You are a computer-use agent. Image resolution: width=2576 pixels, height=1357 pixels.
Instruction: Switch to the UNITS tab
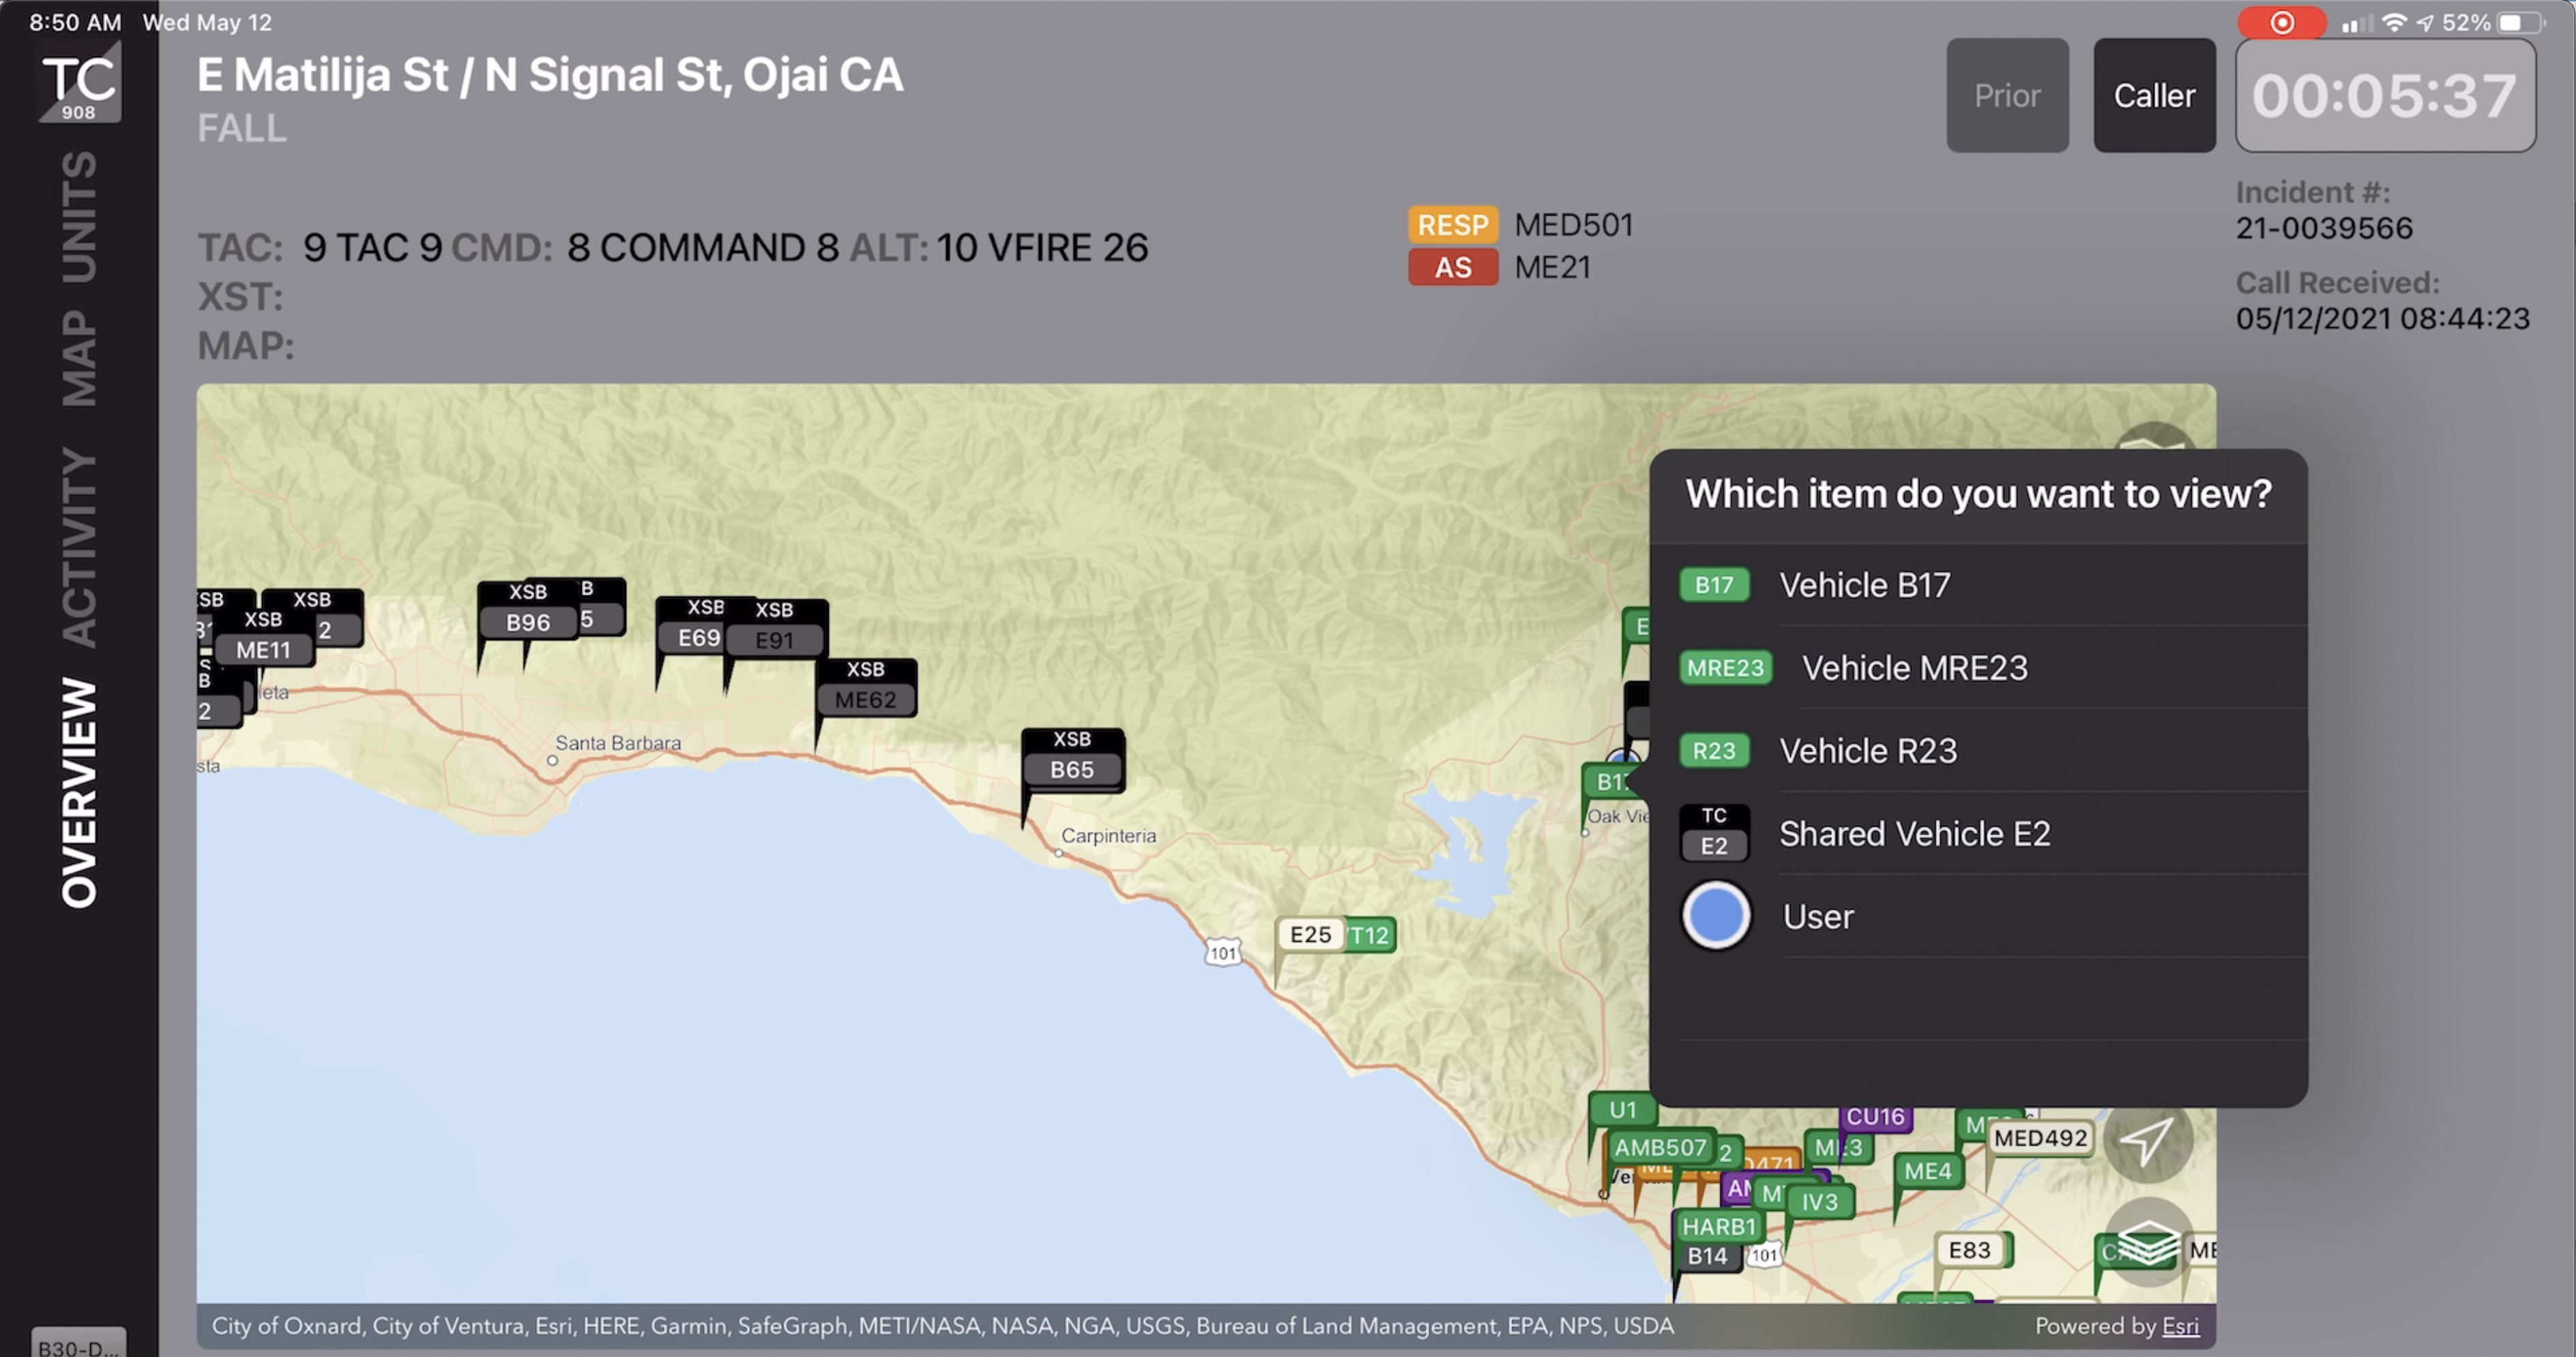79,217
